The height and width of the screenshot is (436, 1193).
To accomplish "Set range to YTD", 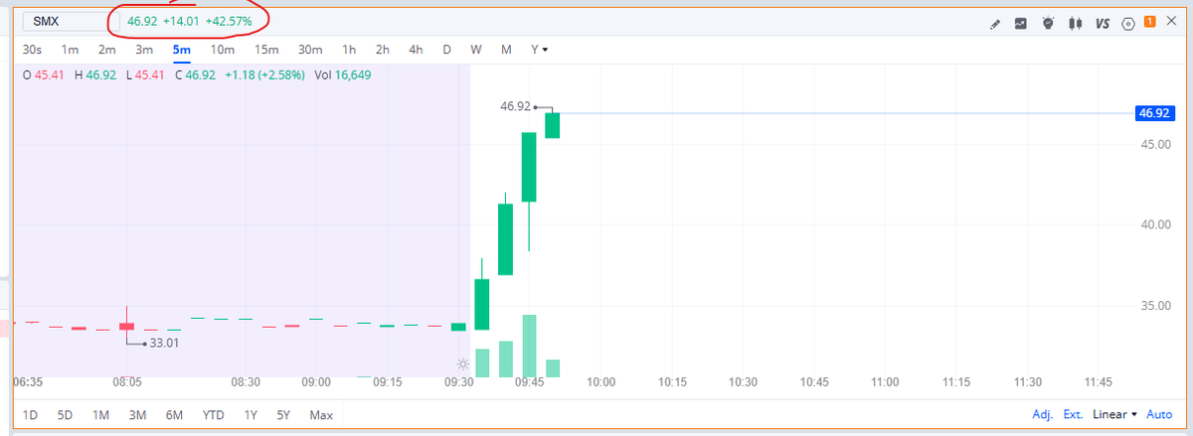I will click(213, 415).
